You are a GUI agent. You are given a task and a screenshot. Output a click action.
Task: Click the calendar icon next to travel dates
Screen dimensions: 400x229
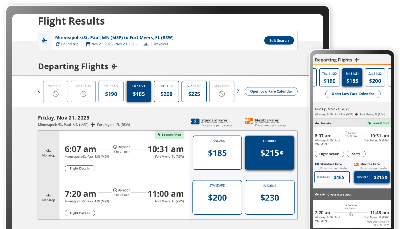tap(87, 44)
